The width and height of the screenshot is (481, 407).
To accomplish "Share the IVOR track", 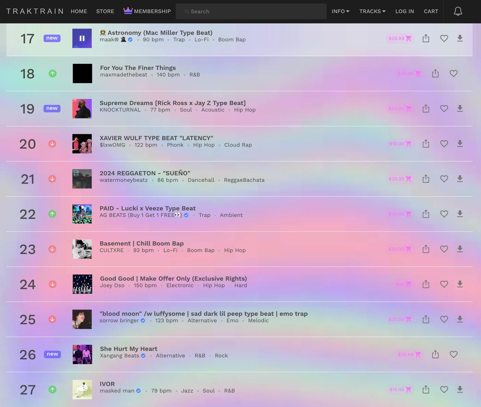I will click(x=426, y=389).
